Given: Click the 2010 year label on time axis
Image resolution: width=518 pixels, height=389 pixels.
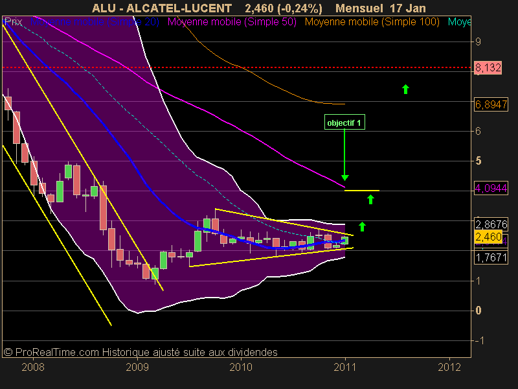Looking at the screenshot, I should [x=241, y=367].
